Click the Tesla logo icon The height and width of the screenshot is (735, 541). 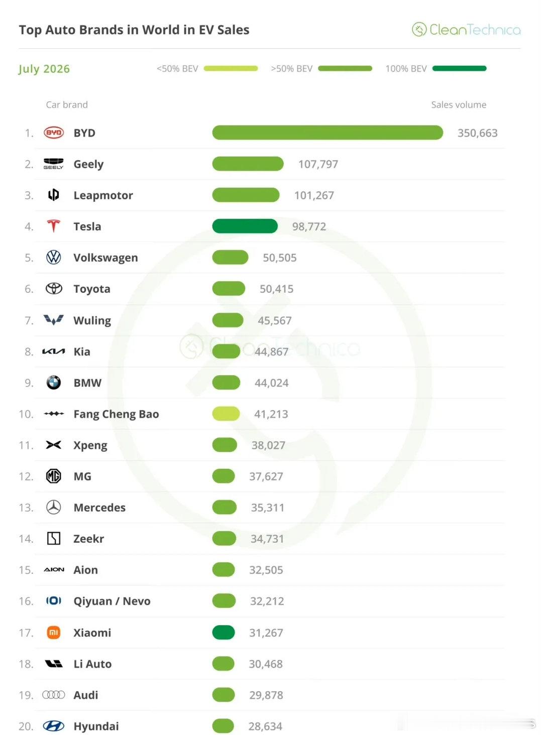[53, 226]
